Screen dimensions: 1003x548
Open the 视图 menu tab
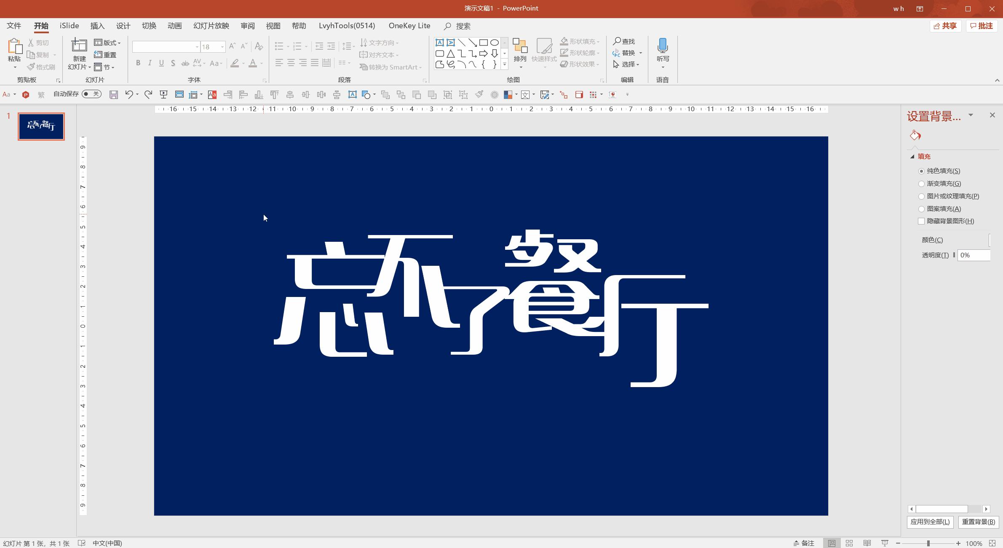click(x=273, y=26)
